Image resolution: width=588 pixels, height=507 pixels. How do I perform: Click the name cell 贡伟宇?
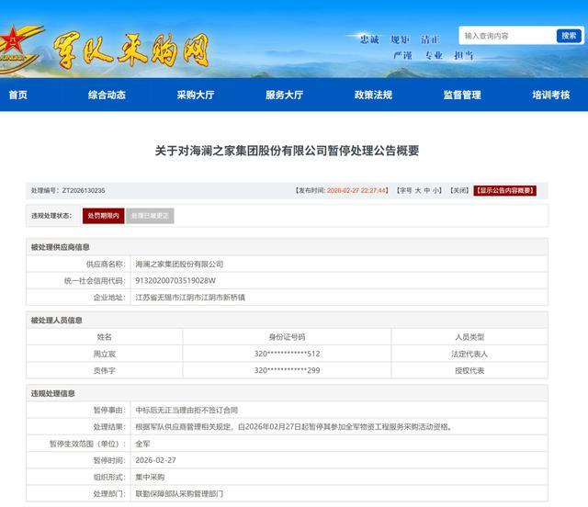point(104,370)
